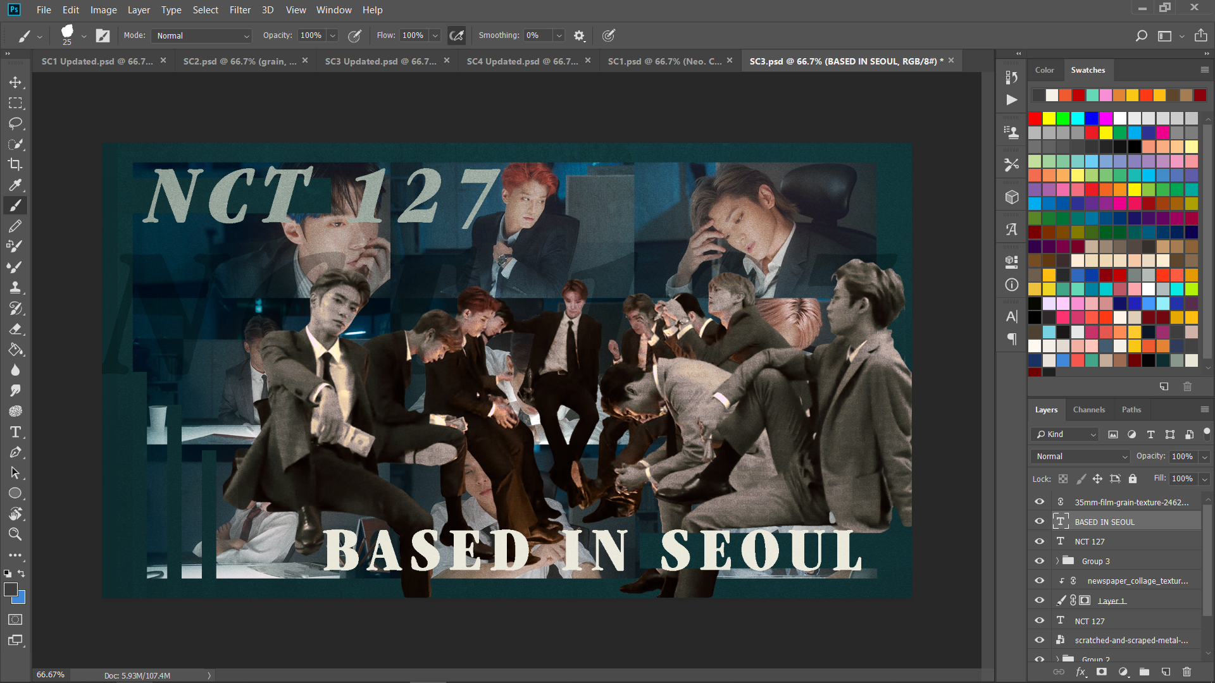Select the Horizontal Type tool
The height and width of the screenshot is (683, 1215).
(x=15, y=432)
